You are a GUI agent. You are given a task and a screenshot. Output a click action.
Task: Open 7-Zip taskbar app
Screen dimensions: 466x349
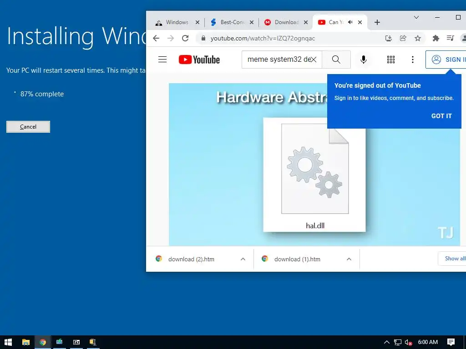coord(76,342)
